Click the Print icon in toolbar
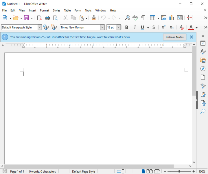The width and height of the screenshot is (208, 174). click(47, 18)
